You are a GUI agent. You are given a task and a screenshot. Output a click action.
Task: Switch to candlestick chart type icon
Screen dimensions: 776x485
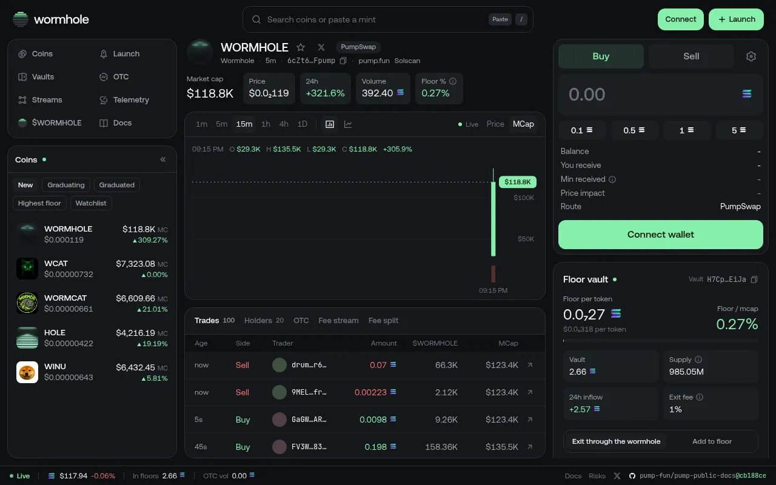(330, 124)
